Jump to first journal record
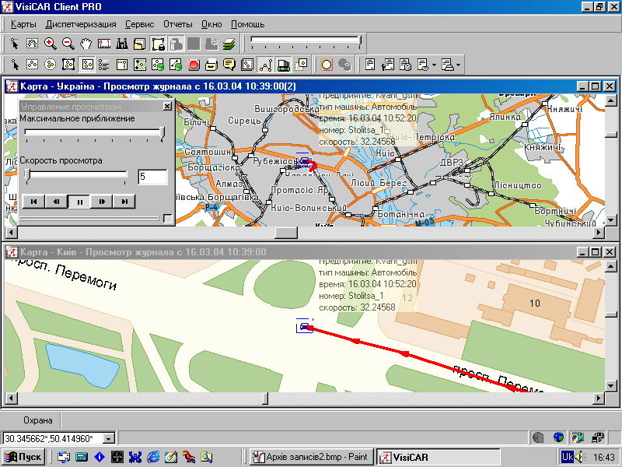The height and width of the screenshot is (467, 622). click(x=33, y=202)
